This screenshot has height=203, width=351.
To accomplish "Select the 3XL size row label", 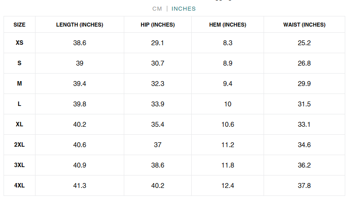I will [20, 165].
